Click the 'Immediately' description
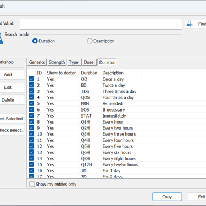 pyautogui.click(x=114, y=116)
